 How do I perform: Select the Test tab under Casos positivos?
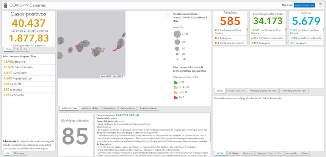click(x=25, y=49)
